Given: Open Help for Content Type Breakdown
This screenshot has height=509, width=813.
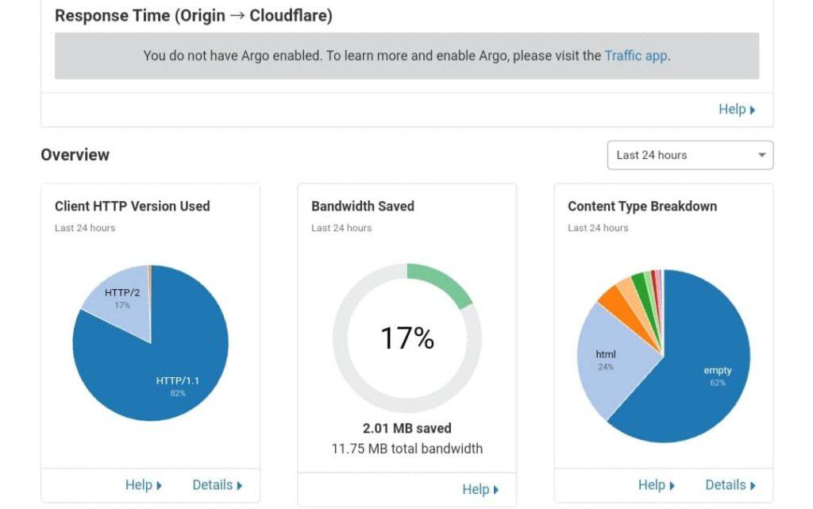Looking at the screenshot, I should pos(657,485).
